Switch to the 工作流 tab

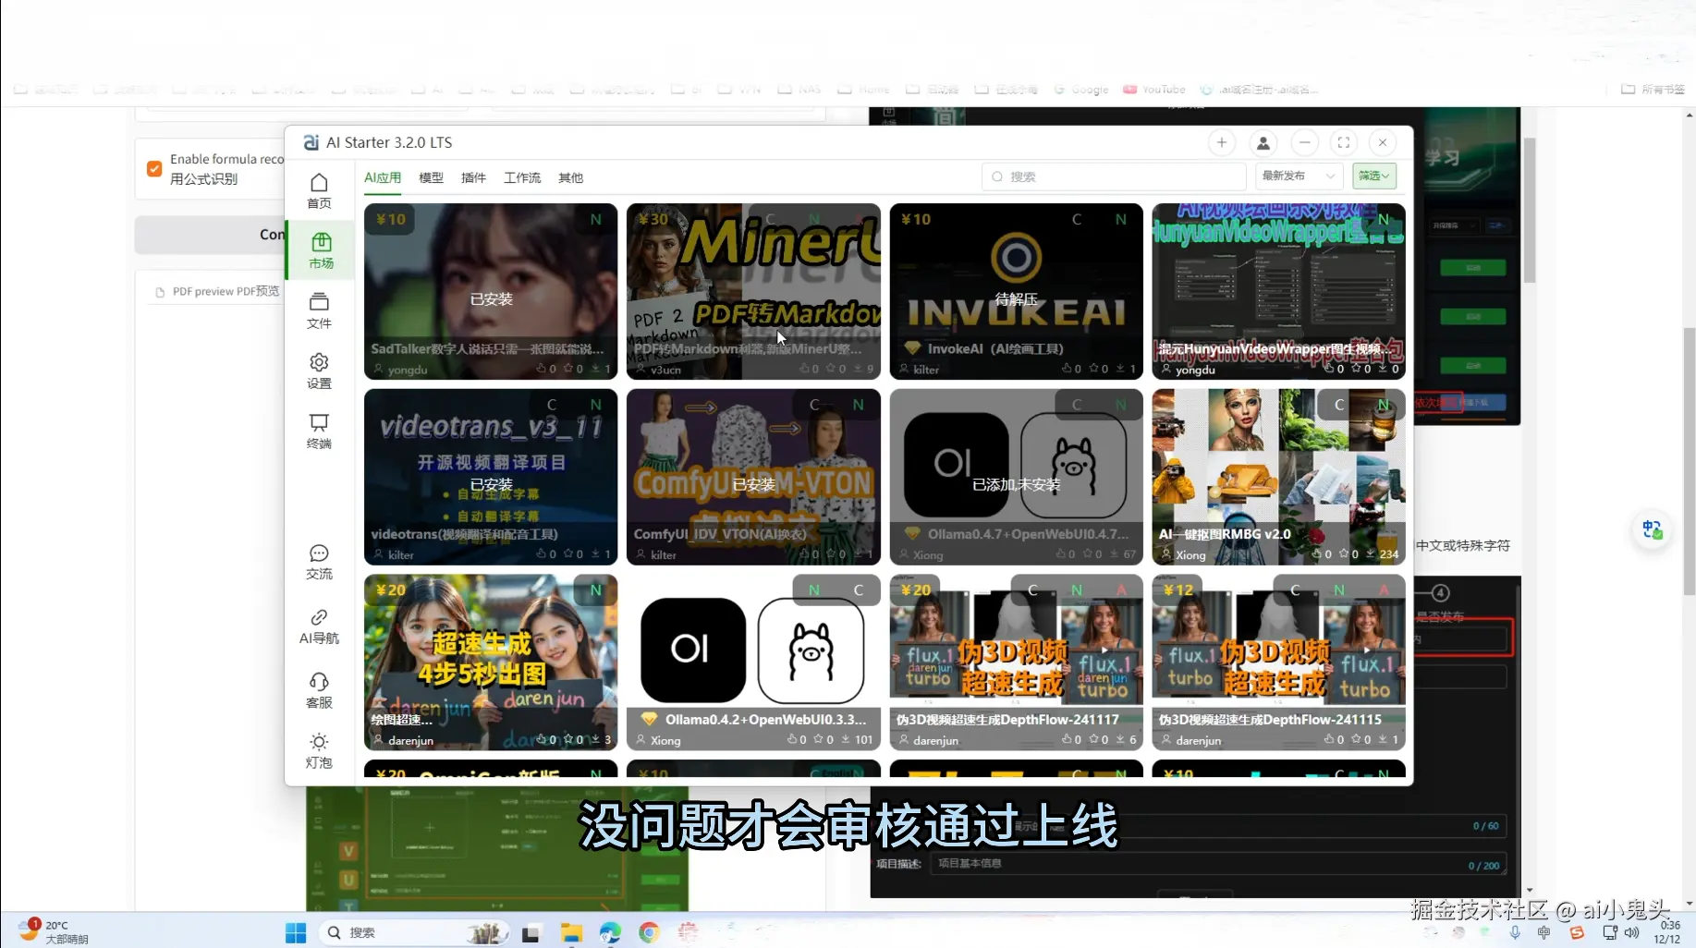pos(522,177)
